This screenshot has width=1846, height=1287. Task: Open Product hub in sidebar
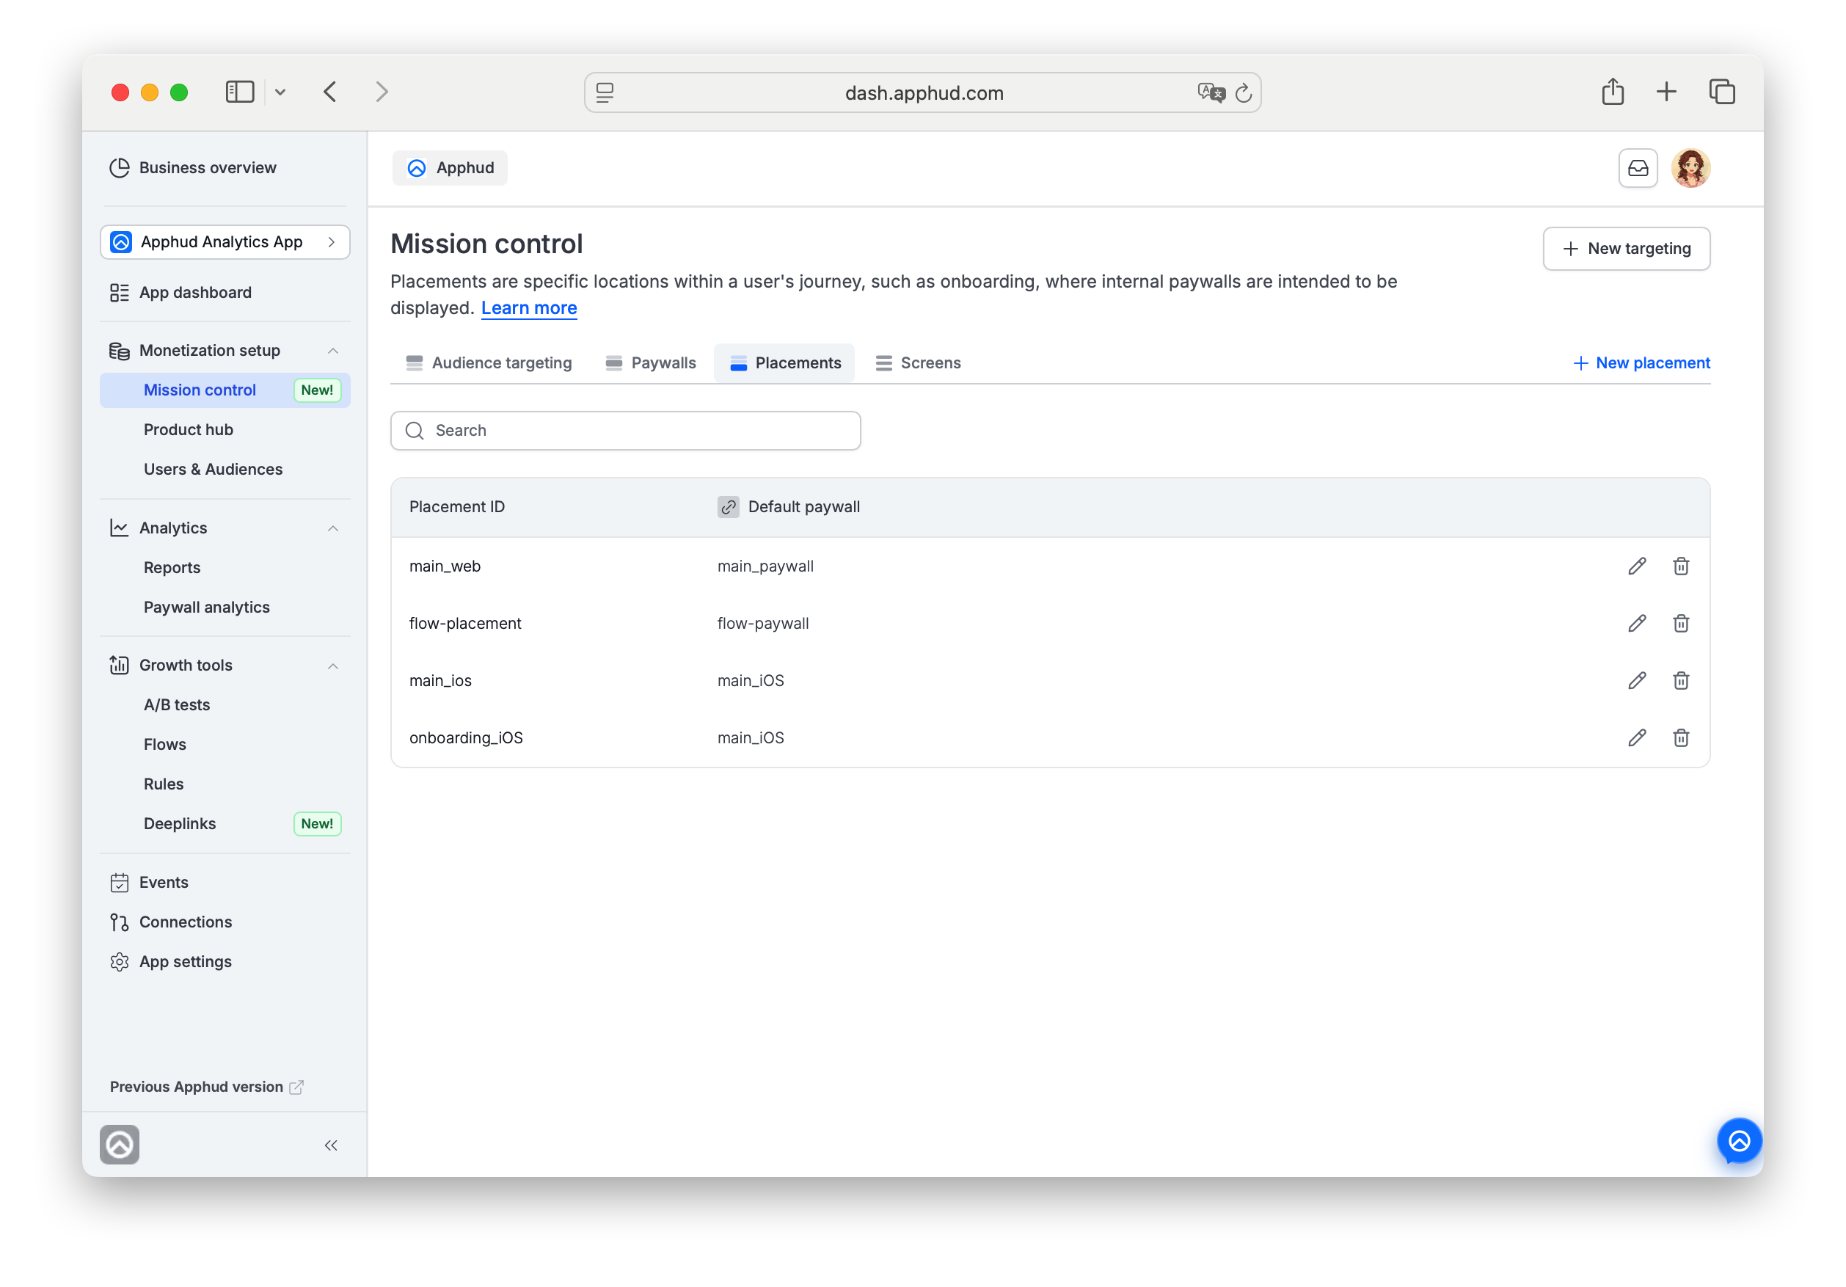188,429
